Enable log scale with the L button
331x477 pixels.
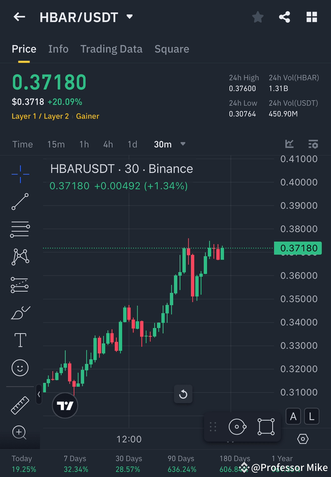tap(311, 416)
